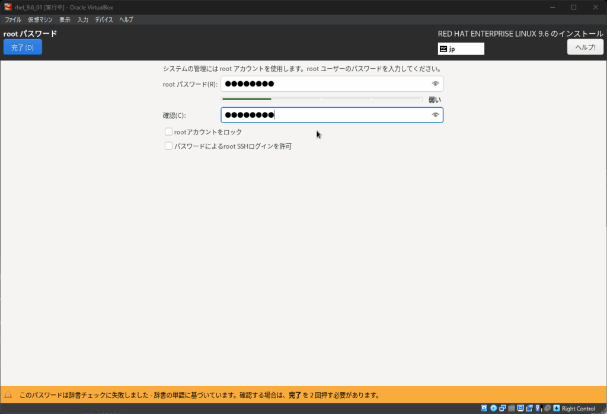Click the blue V virtualization status icon
The image size is (607, 414).
(538, 408)
